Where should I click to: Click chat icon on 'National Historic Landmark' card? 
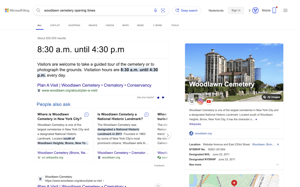(x=147, y=114)
